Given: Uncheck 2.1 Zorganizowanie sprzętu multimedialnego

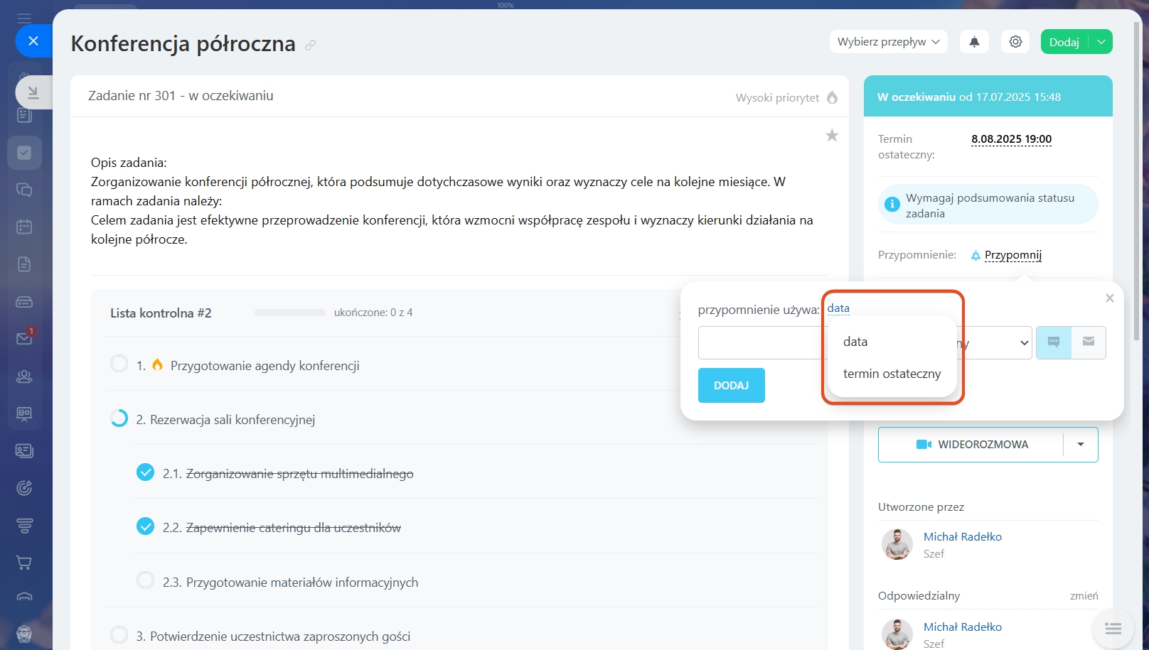Looking at the screenshot, I should [145, 472].
